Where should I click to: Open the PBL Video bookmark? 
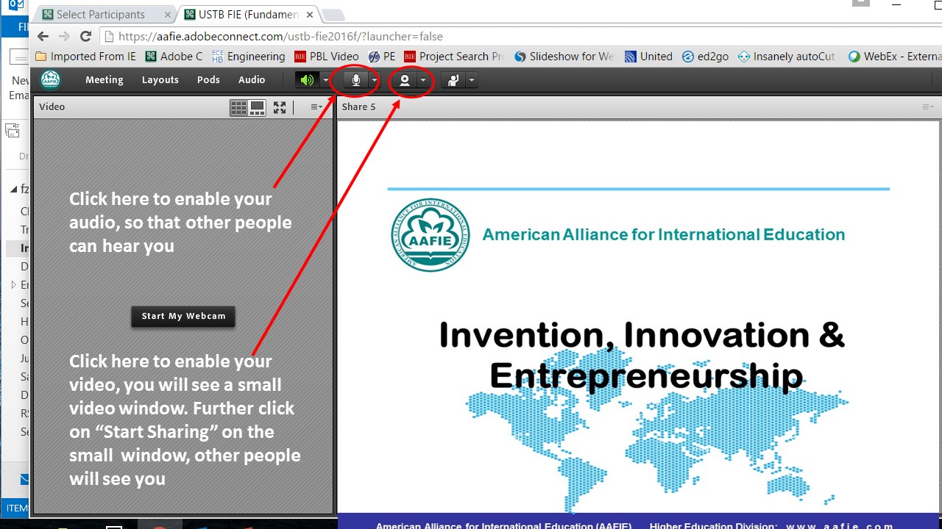327,57
